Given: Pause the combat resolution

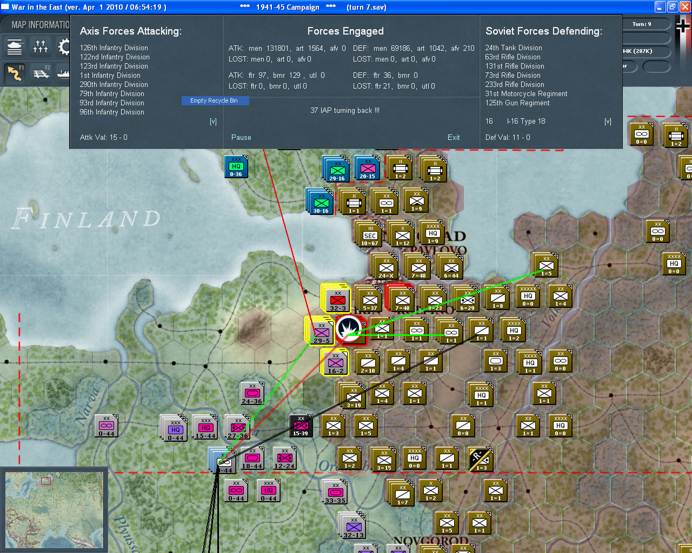Looking at the screenshot, I should [x=241, y=138].
